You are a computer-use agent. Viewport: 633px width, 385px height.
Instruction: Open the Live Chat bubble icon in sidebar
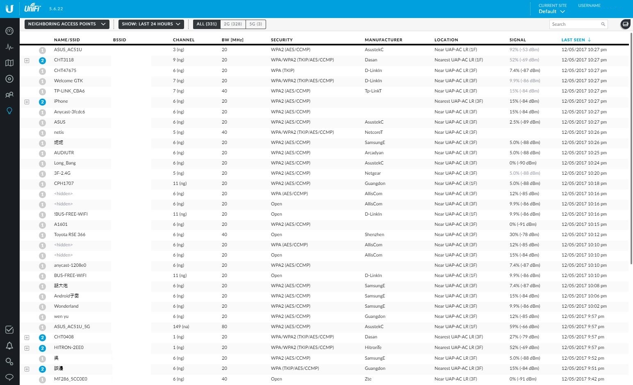(9, 377)
